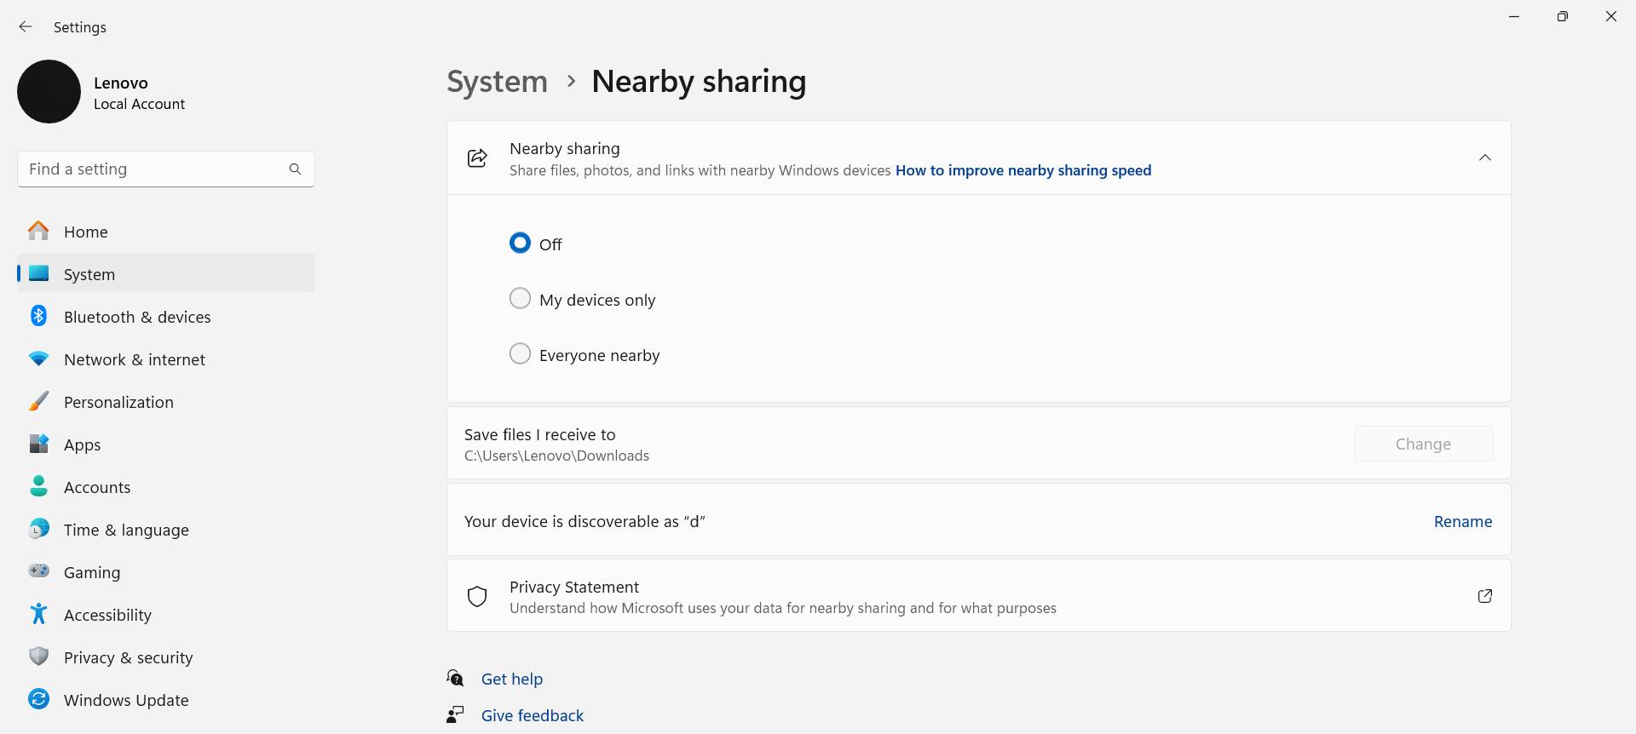Click the C:\Users\Lenovo\Downloads path text

[x=556, y=456]
